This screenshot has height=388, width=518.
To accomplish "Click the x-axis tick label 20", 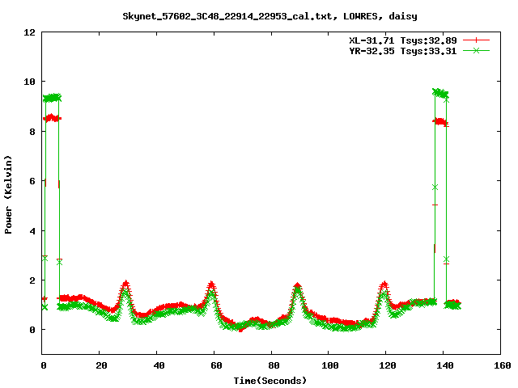I will point(101,365).
